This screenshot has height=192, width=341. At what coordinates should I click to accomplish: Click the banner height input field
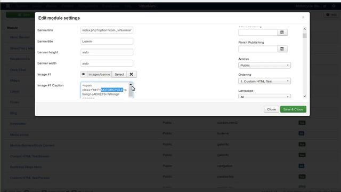pyautogui.click(x=107, y=52)
